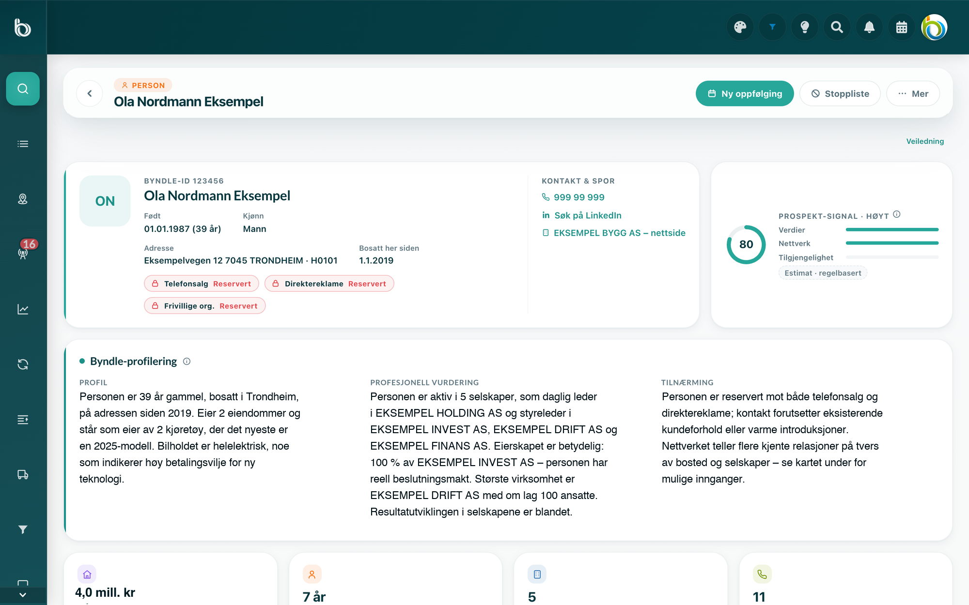Expand the sidebar using bottom chevron
The image size is (969, 605).
pos(23,595)
